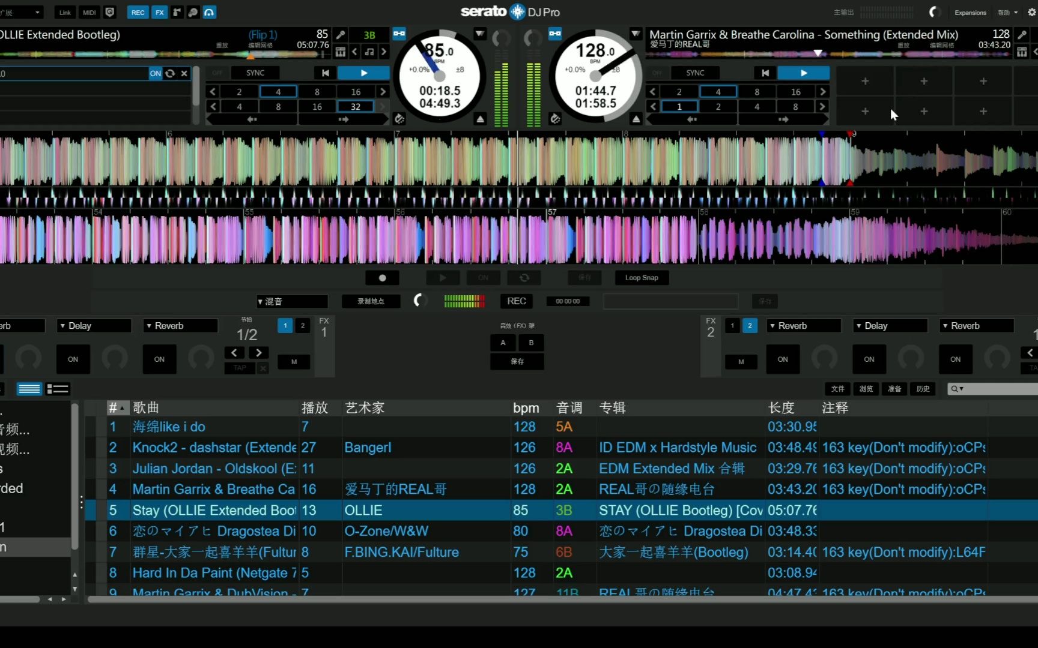Open FX 2 last Reverb effect dropdown
This screenshot has height=648, width=1038.
pos(977,326)
